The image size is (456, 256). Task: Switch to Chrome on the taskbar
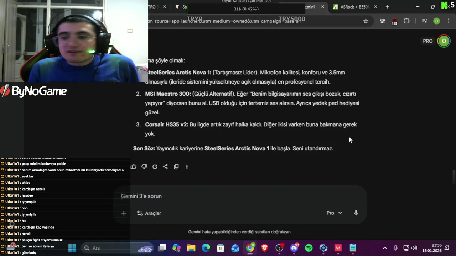(250, 248)
